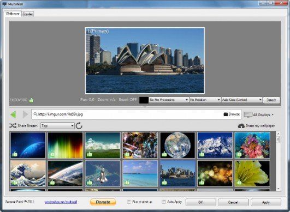Confirm with the OK button
The image size is (290, 212).
click(x=200, y=202)
